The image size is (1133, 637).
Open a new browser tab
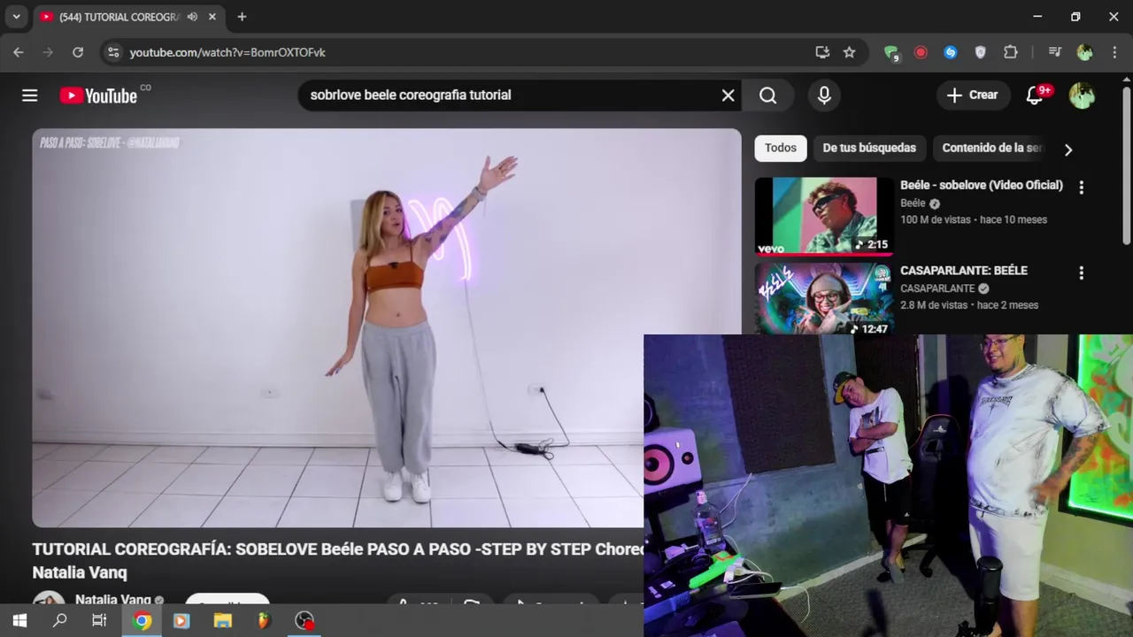coord(242,17)
